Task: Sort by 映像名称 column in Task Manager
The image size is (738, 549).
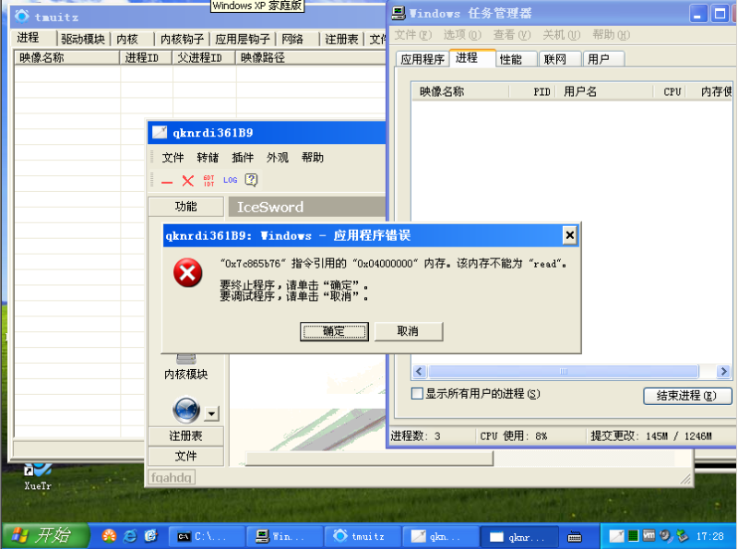Action: [460, 92]
